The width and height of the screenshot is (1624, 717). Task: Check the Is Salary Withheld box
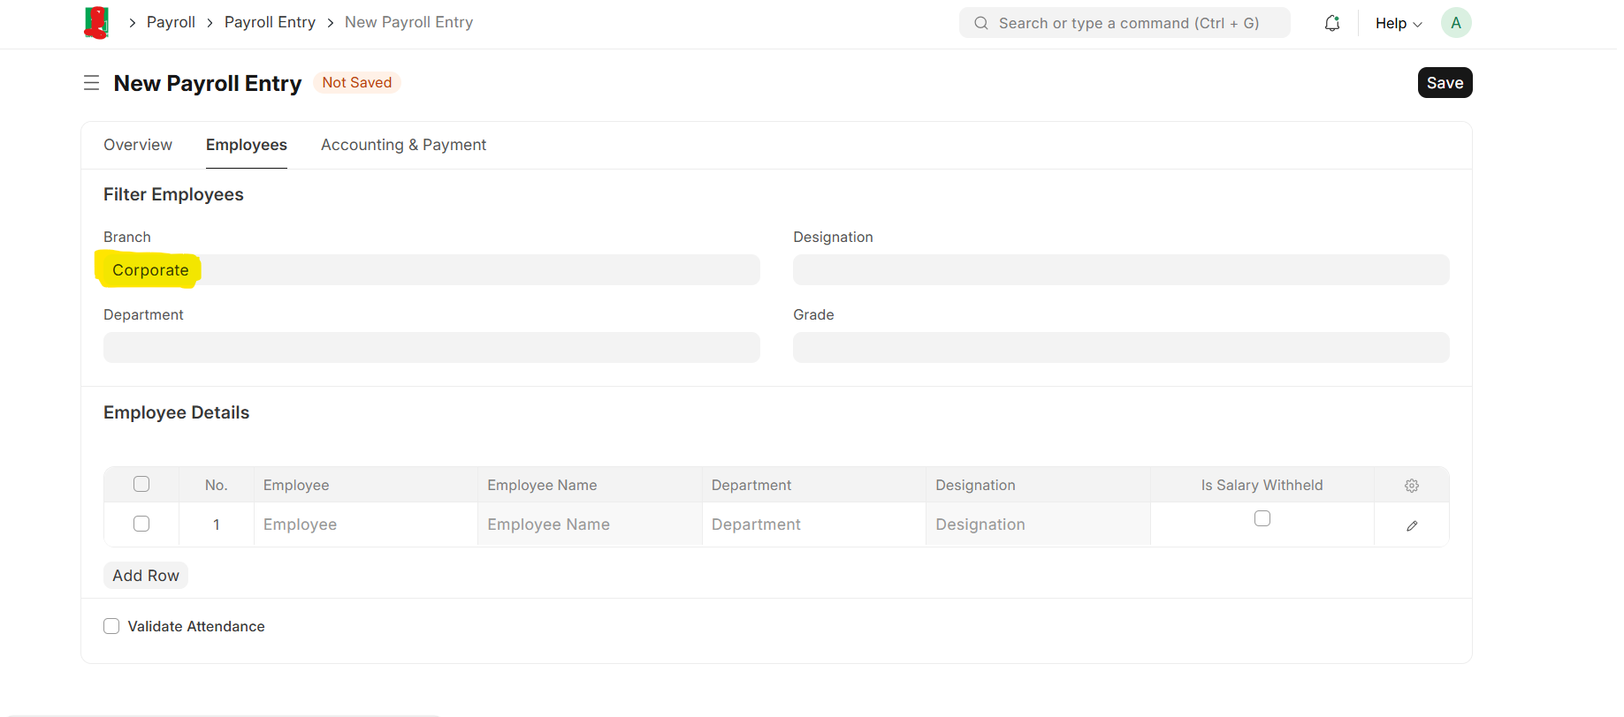(1262, 518)
